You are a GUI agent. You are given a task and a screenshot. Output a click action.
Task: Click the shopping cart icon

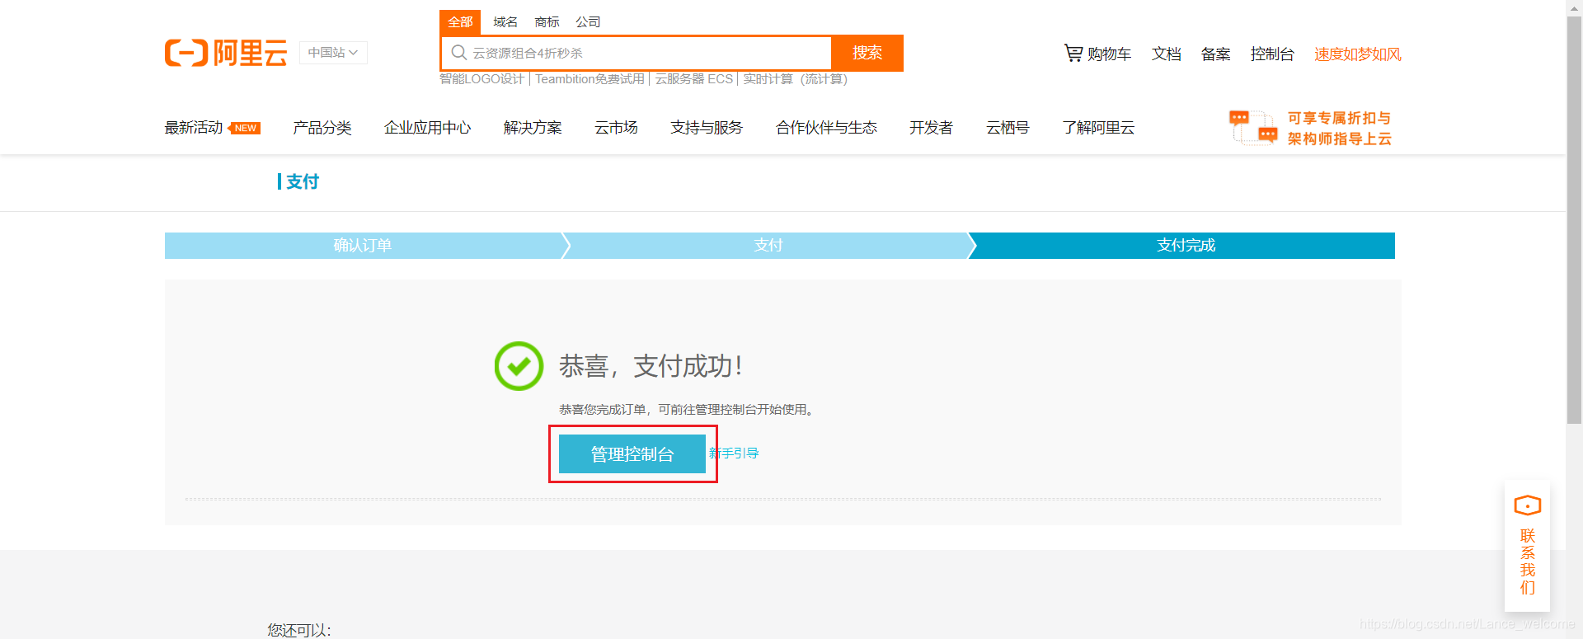[1073, 54]
